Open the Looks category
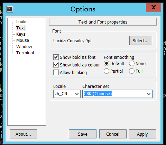This screenshot has height=145, width=166. pos(22,22)
